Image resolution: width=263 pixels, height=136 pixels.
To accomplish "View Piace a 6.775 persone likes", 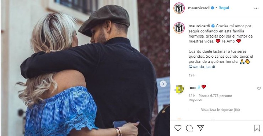I will pyautogui.click(x=215, y=96).
